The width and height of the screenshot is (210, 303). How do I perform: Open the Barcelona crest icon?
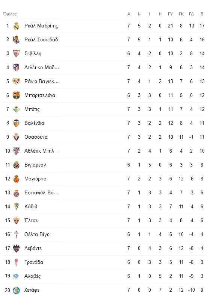coord(17,95)
